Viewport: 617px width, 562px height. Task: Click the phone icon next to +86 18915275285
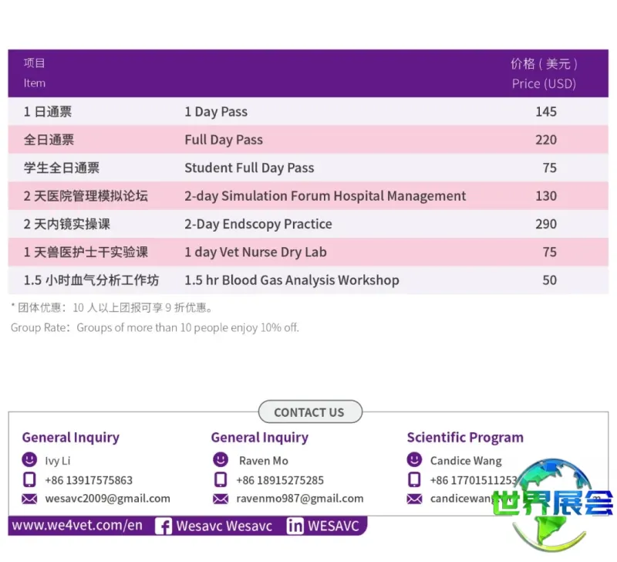[221, 479]
